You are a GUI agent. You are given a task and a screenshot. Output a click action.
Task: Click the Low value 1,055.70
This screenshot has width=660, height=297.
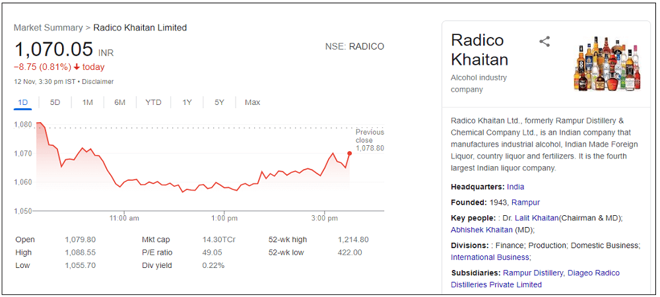point(80,265)
